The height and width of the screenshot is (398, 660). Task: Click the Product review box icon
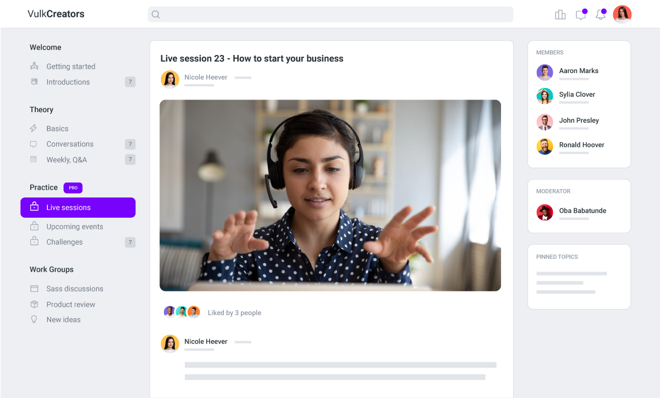[x=34, y=305]
